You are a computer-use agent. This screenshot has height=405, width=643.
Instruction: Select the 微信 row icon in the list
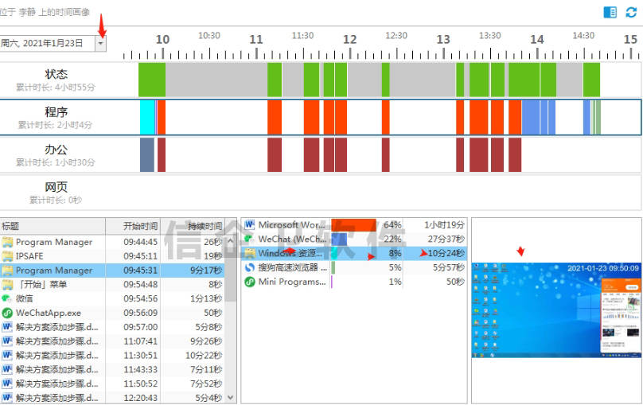coord(7,298)
